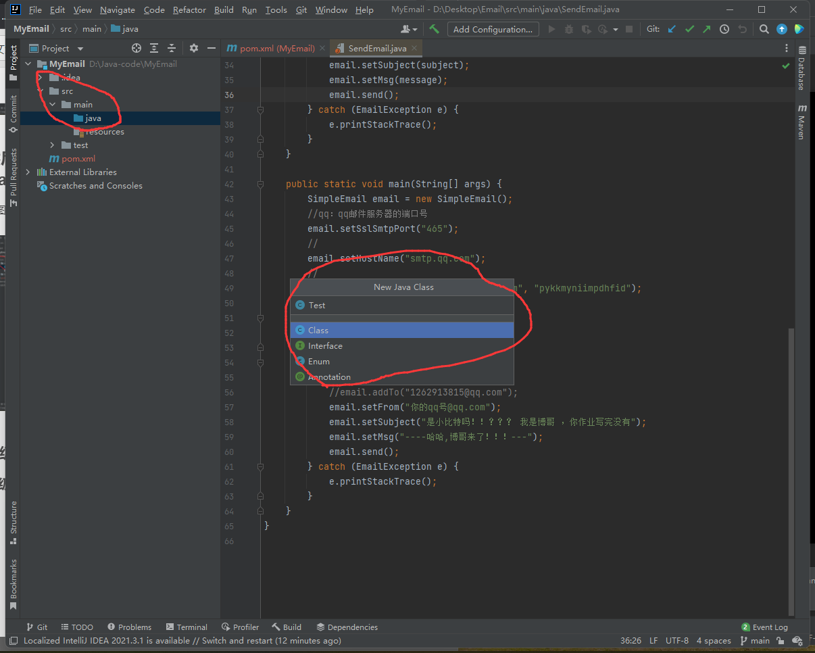Open the Event Log

pos(764,627)
